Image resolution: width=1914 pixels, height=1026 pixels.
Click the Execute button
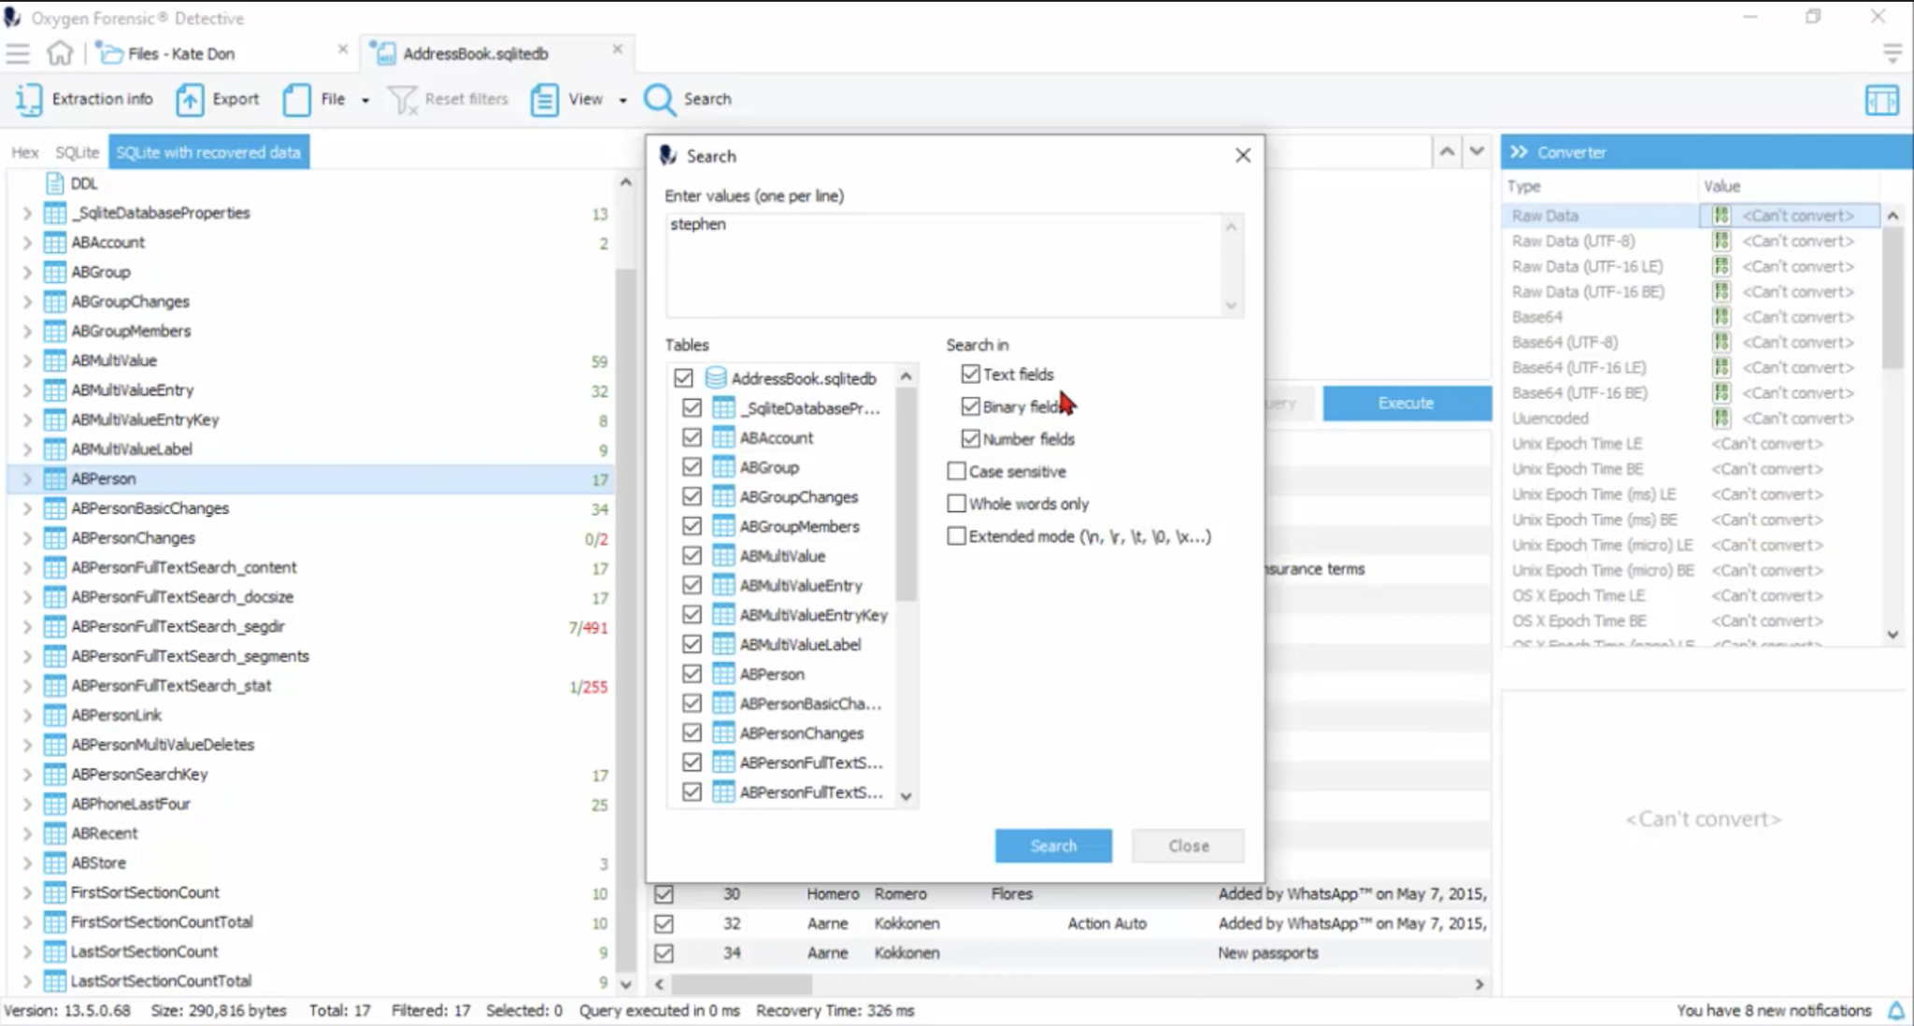pyautogui.click(x=1406, y=403)
